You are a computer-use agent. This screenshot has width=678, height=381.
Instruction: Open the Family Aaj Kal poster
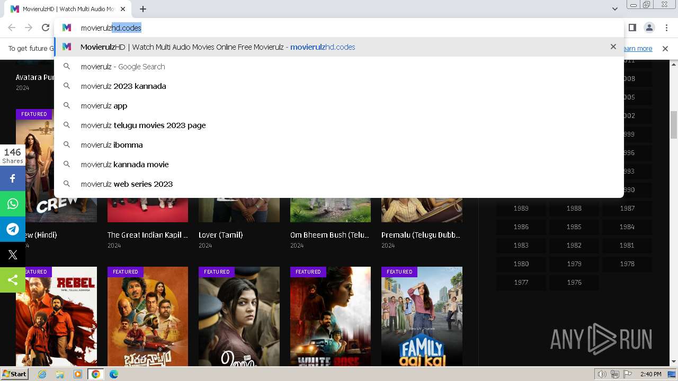pyautogui.click(x=422, y=316)
